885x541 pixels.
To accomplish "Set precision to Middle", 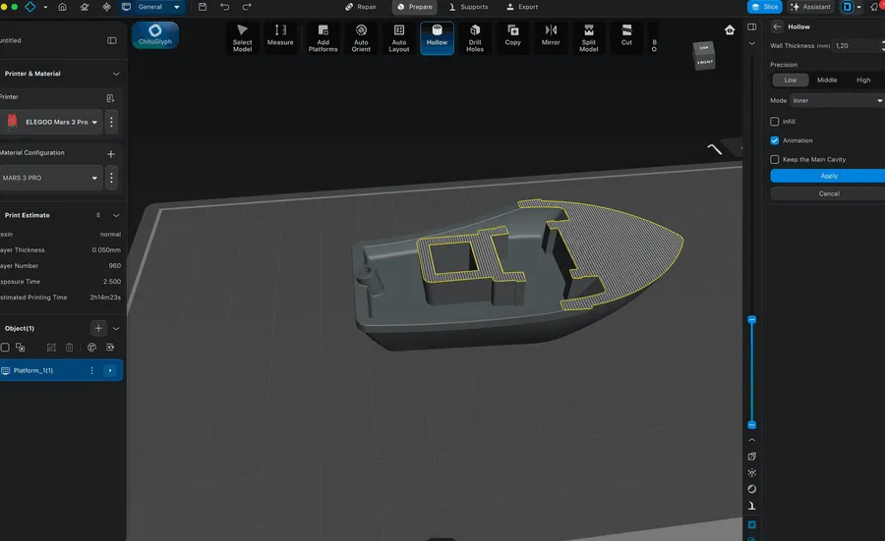I will tap(827, 81).
